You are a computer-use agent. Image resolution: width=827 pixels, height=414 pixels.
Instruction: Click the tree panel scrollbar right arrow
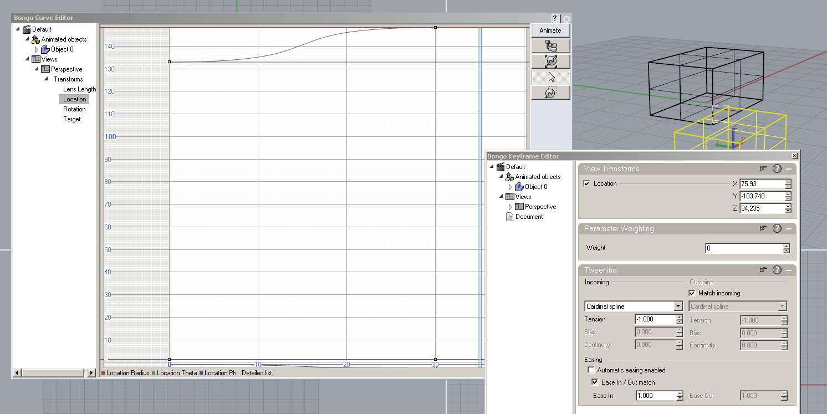click(x=92, y=373)
